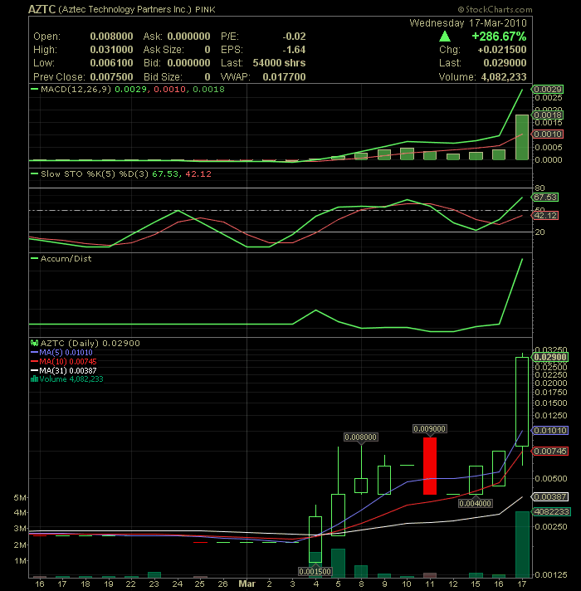This screenshot has width=581, height=591.
Task: Click the MACD histogram tag 0.0018
Action: 548,115
